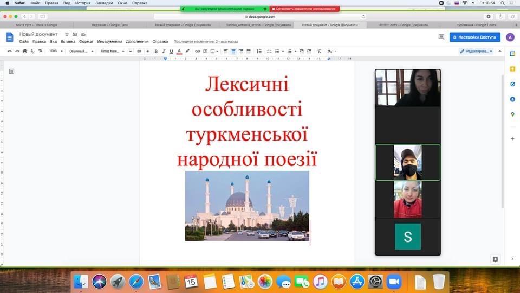Open the Формат menu
Viewport: 520px width, 293px height.
pyautogui.click(x=86, y=42)
